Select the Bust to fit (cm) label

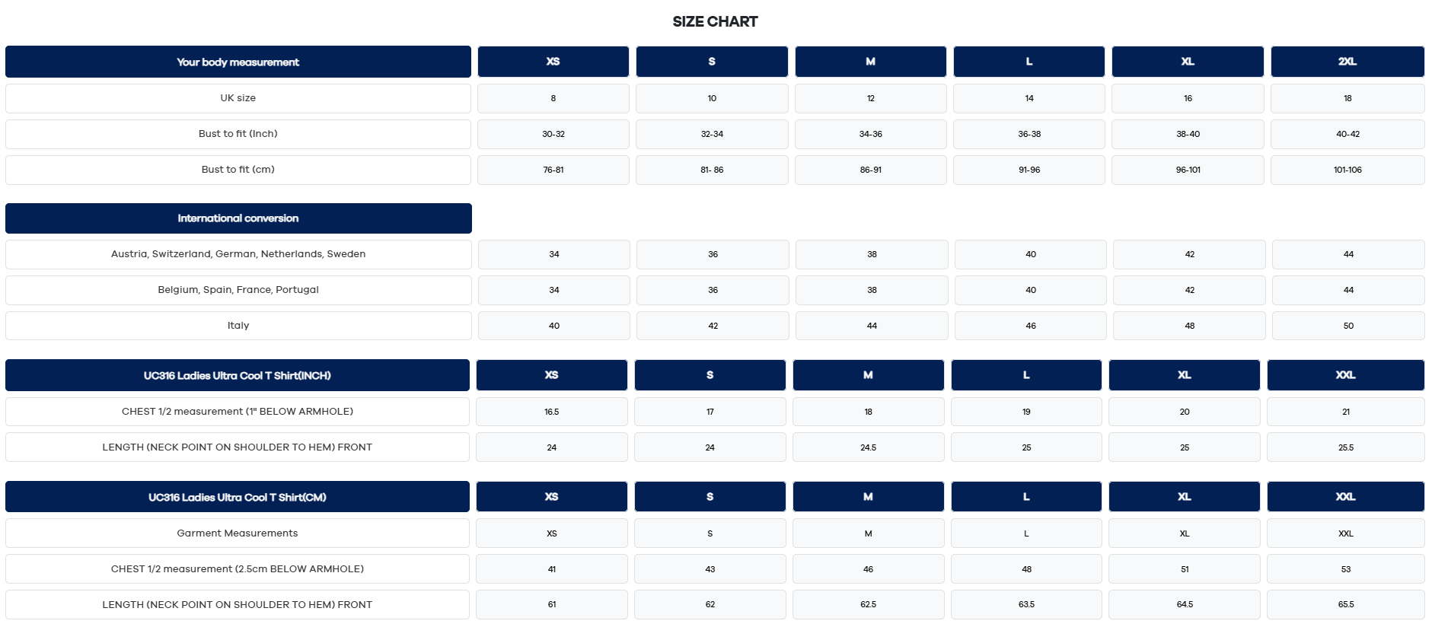tap(238, 170)
